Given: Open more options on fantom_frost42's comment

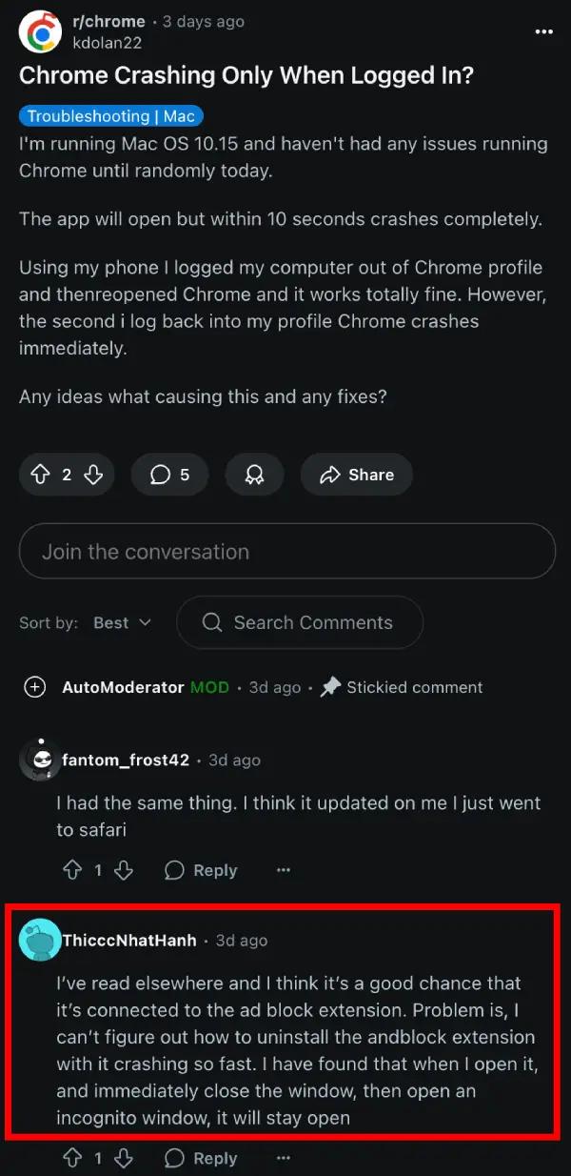Looking at the screenshot, I should pos(283,870).
